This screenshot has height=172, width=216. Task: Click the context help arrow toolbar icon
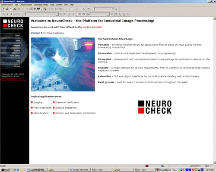pyautogui.click(x=38, y=9)
